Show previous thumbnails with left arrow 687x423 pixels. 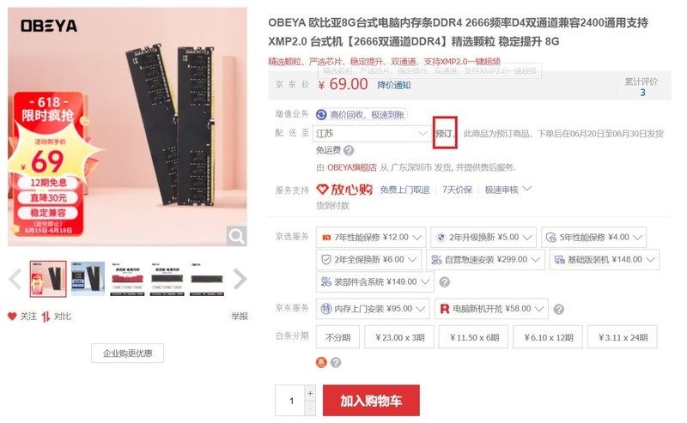point(15,279)
